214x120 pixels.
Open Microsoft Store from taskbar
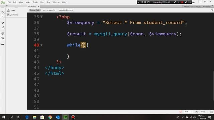pos(42,117)
